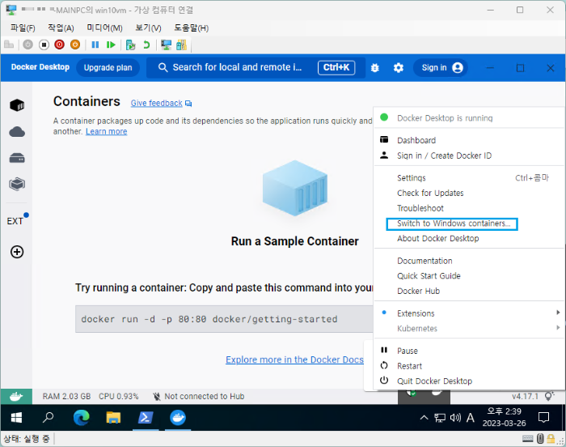Viewport: 566px width, 447px height.
Task: Pause the virtual machine from toolbar
Action: 95,45
